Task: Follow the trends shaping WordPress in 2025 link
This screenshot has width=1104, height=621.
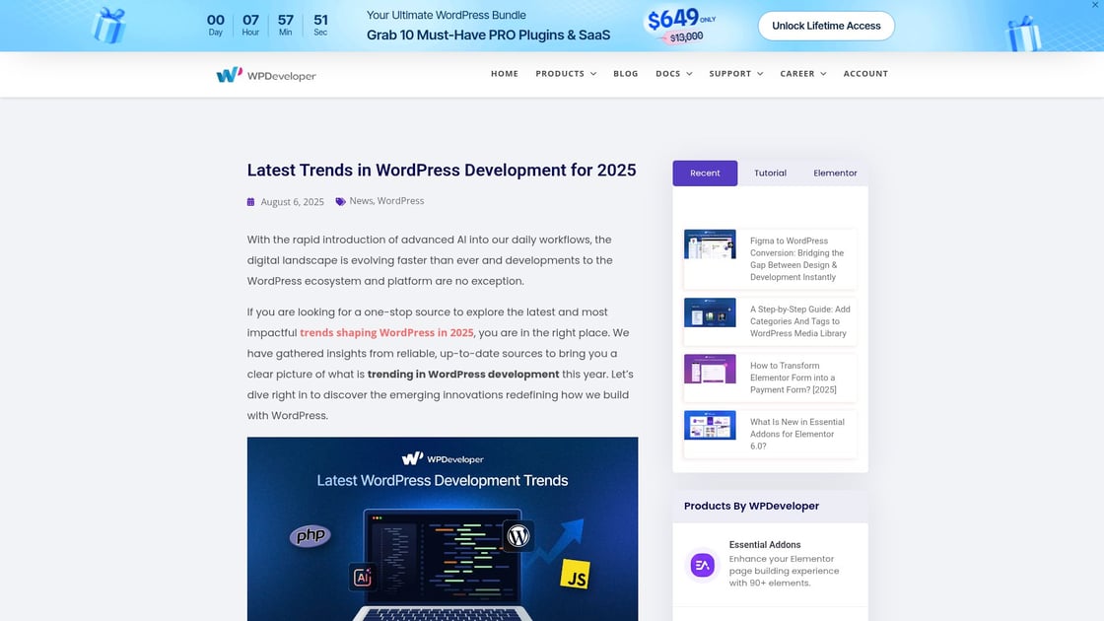Action: point(386,332)
